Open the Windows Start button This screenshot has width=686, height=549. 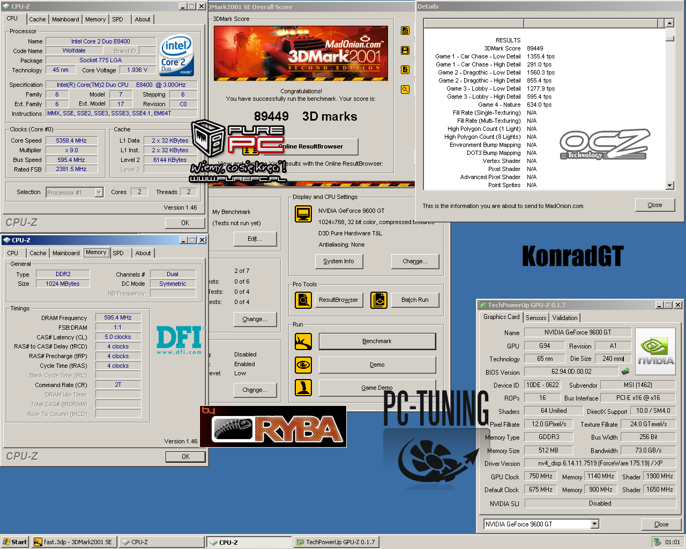14,542
